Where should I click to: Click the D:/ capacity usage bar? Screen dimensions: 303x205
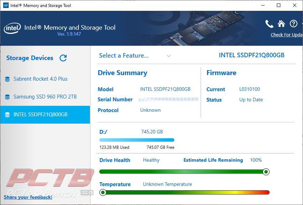pos(137,140)
